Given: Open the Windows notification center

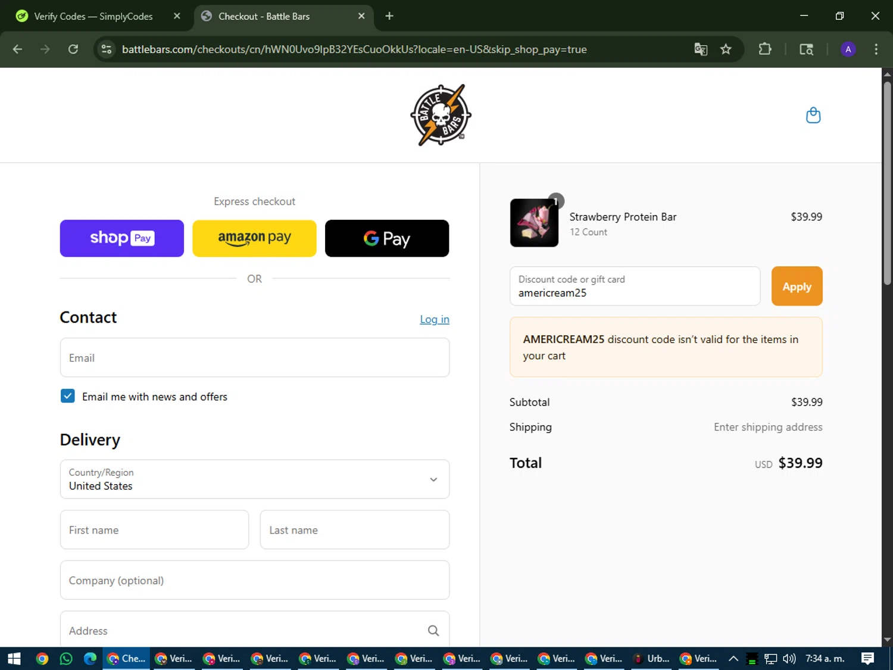Looking at the screenshot, I should (868, 659).
